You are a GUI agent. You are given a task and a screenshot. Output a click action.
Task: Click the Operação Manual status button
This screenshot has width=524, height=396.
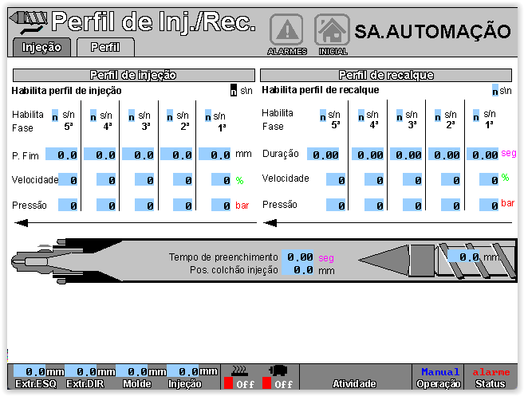tap(440, 378)
